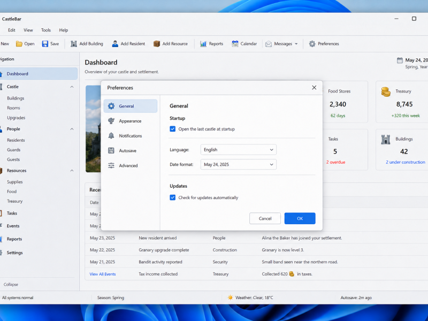428x321 pixels.
Task: Click Collapse in the navigation sidebar
Action: point(11,285)
